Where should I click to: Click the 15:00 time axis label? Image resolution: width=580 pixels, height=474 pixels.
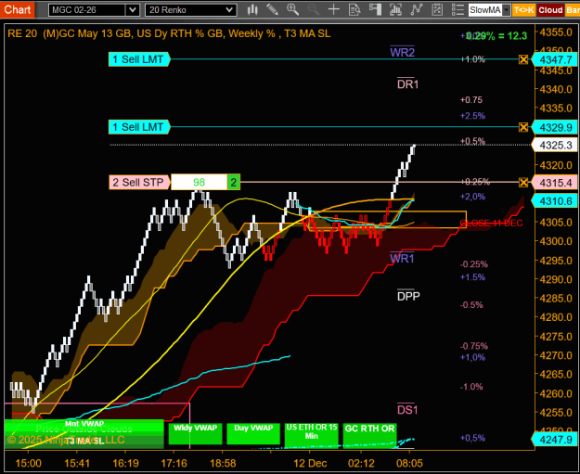tap(29, 463)
